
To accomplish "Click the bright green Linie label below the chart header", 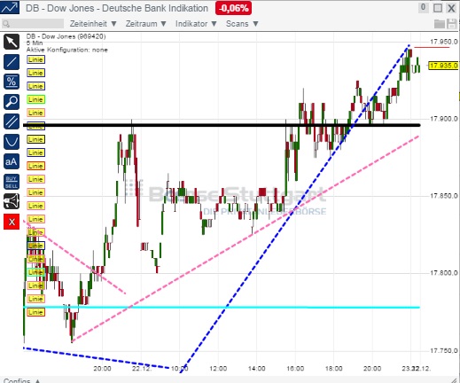I will (35, 99).
